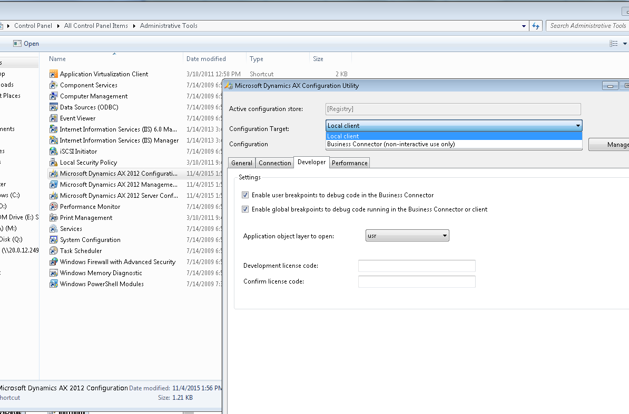Click the Manage button

[609, 145]
